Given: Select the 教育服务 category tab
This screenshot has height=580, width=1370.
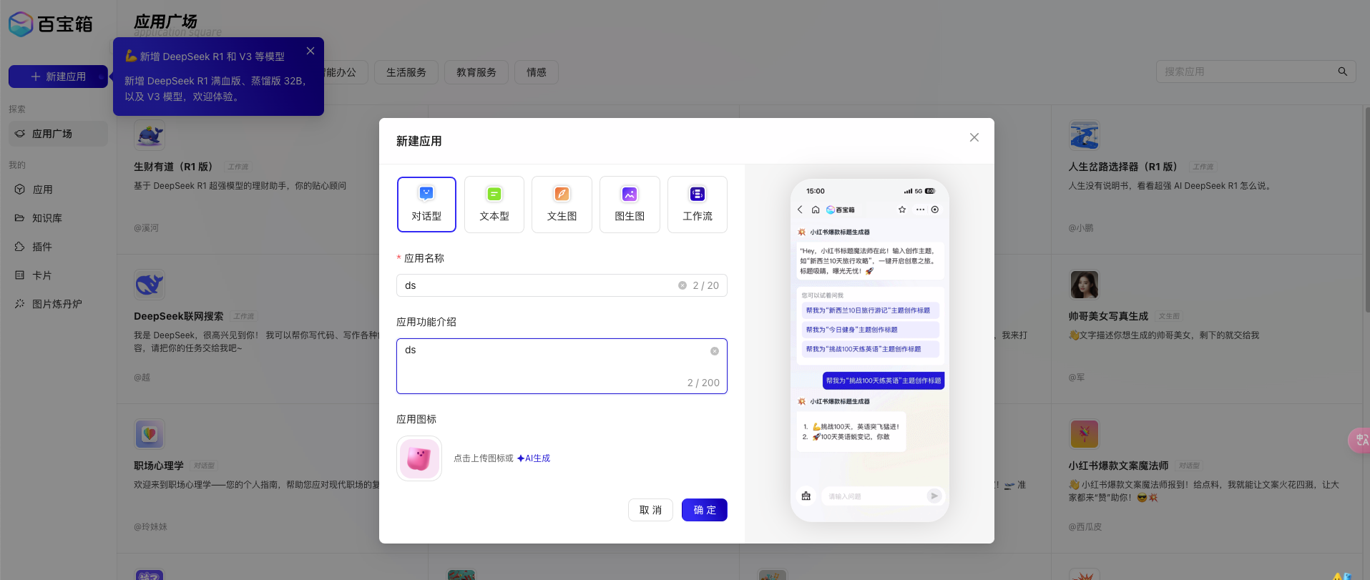Looking at the screenshot, I should (476, 72).
